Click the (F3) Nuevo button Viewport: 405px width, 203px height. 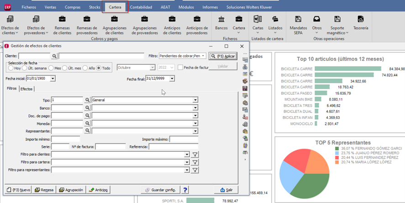click(x=18, y=190)
